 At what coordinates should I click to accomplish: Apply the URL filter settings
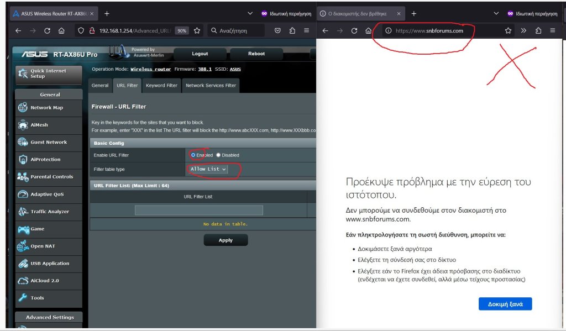[x=226, y=240]
